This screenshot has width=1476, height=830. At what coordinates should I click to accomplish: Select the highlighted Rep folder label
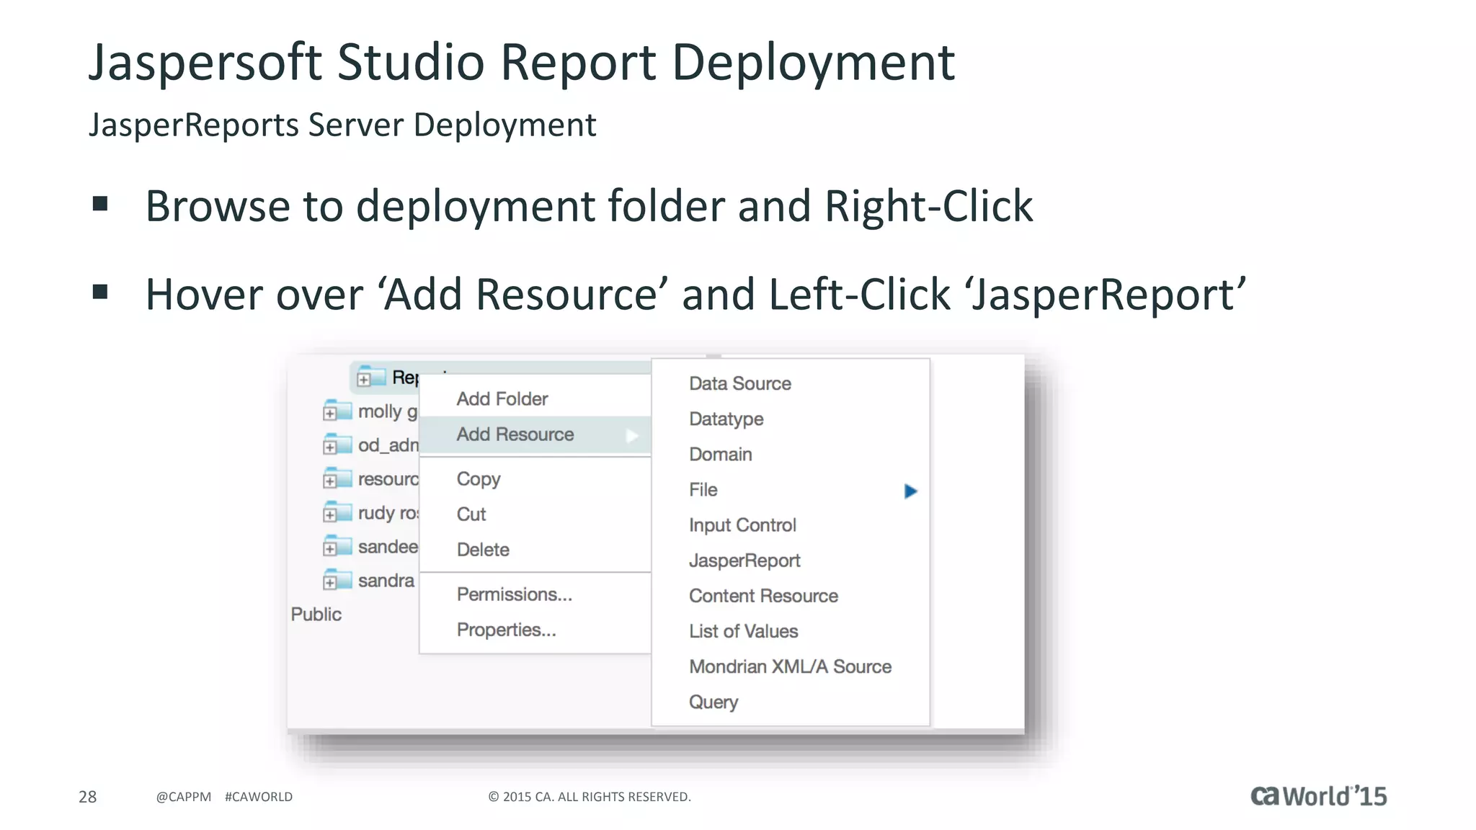pos(405,378)
